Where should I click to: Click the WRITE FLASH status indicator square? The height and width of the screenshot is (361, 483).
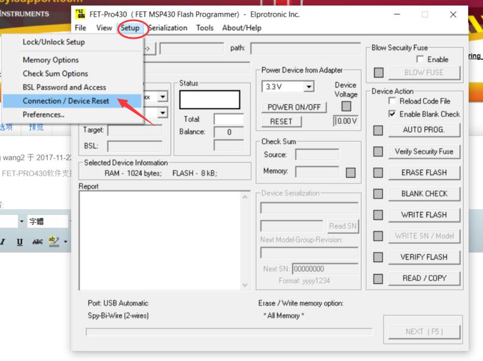pos(378,215)
